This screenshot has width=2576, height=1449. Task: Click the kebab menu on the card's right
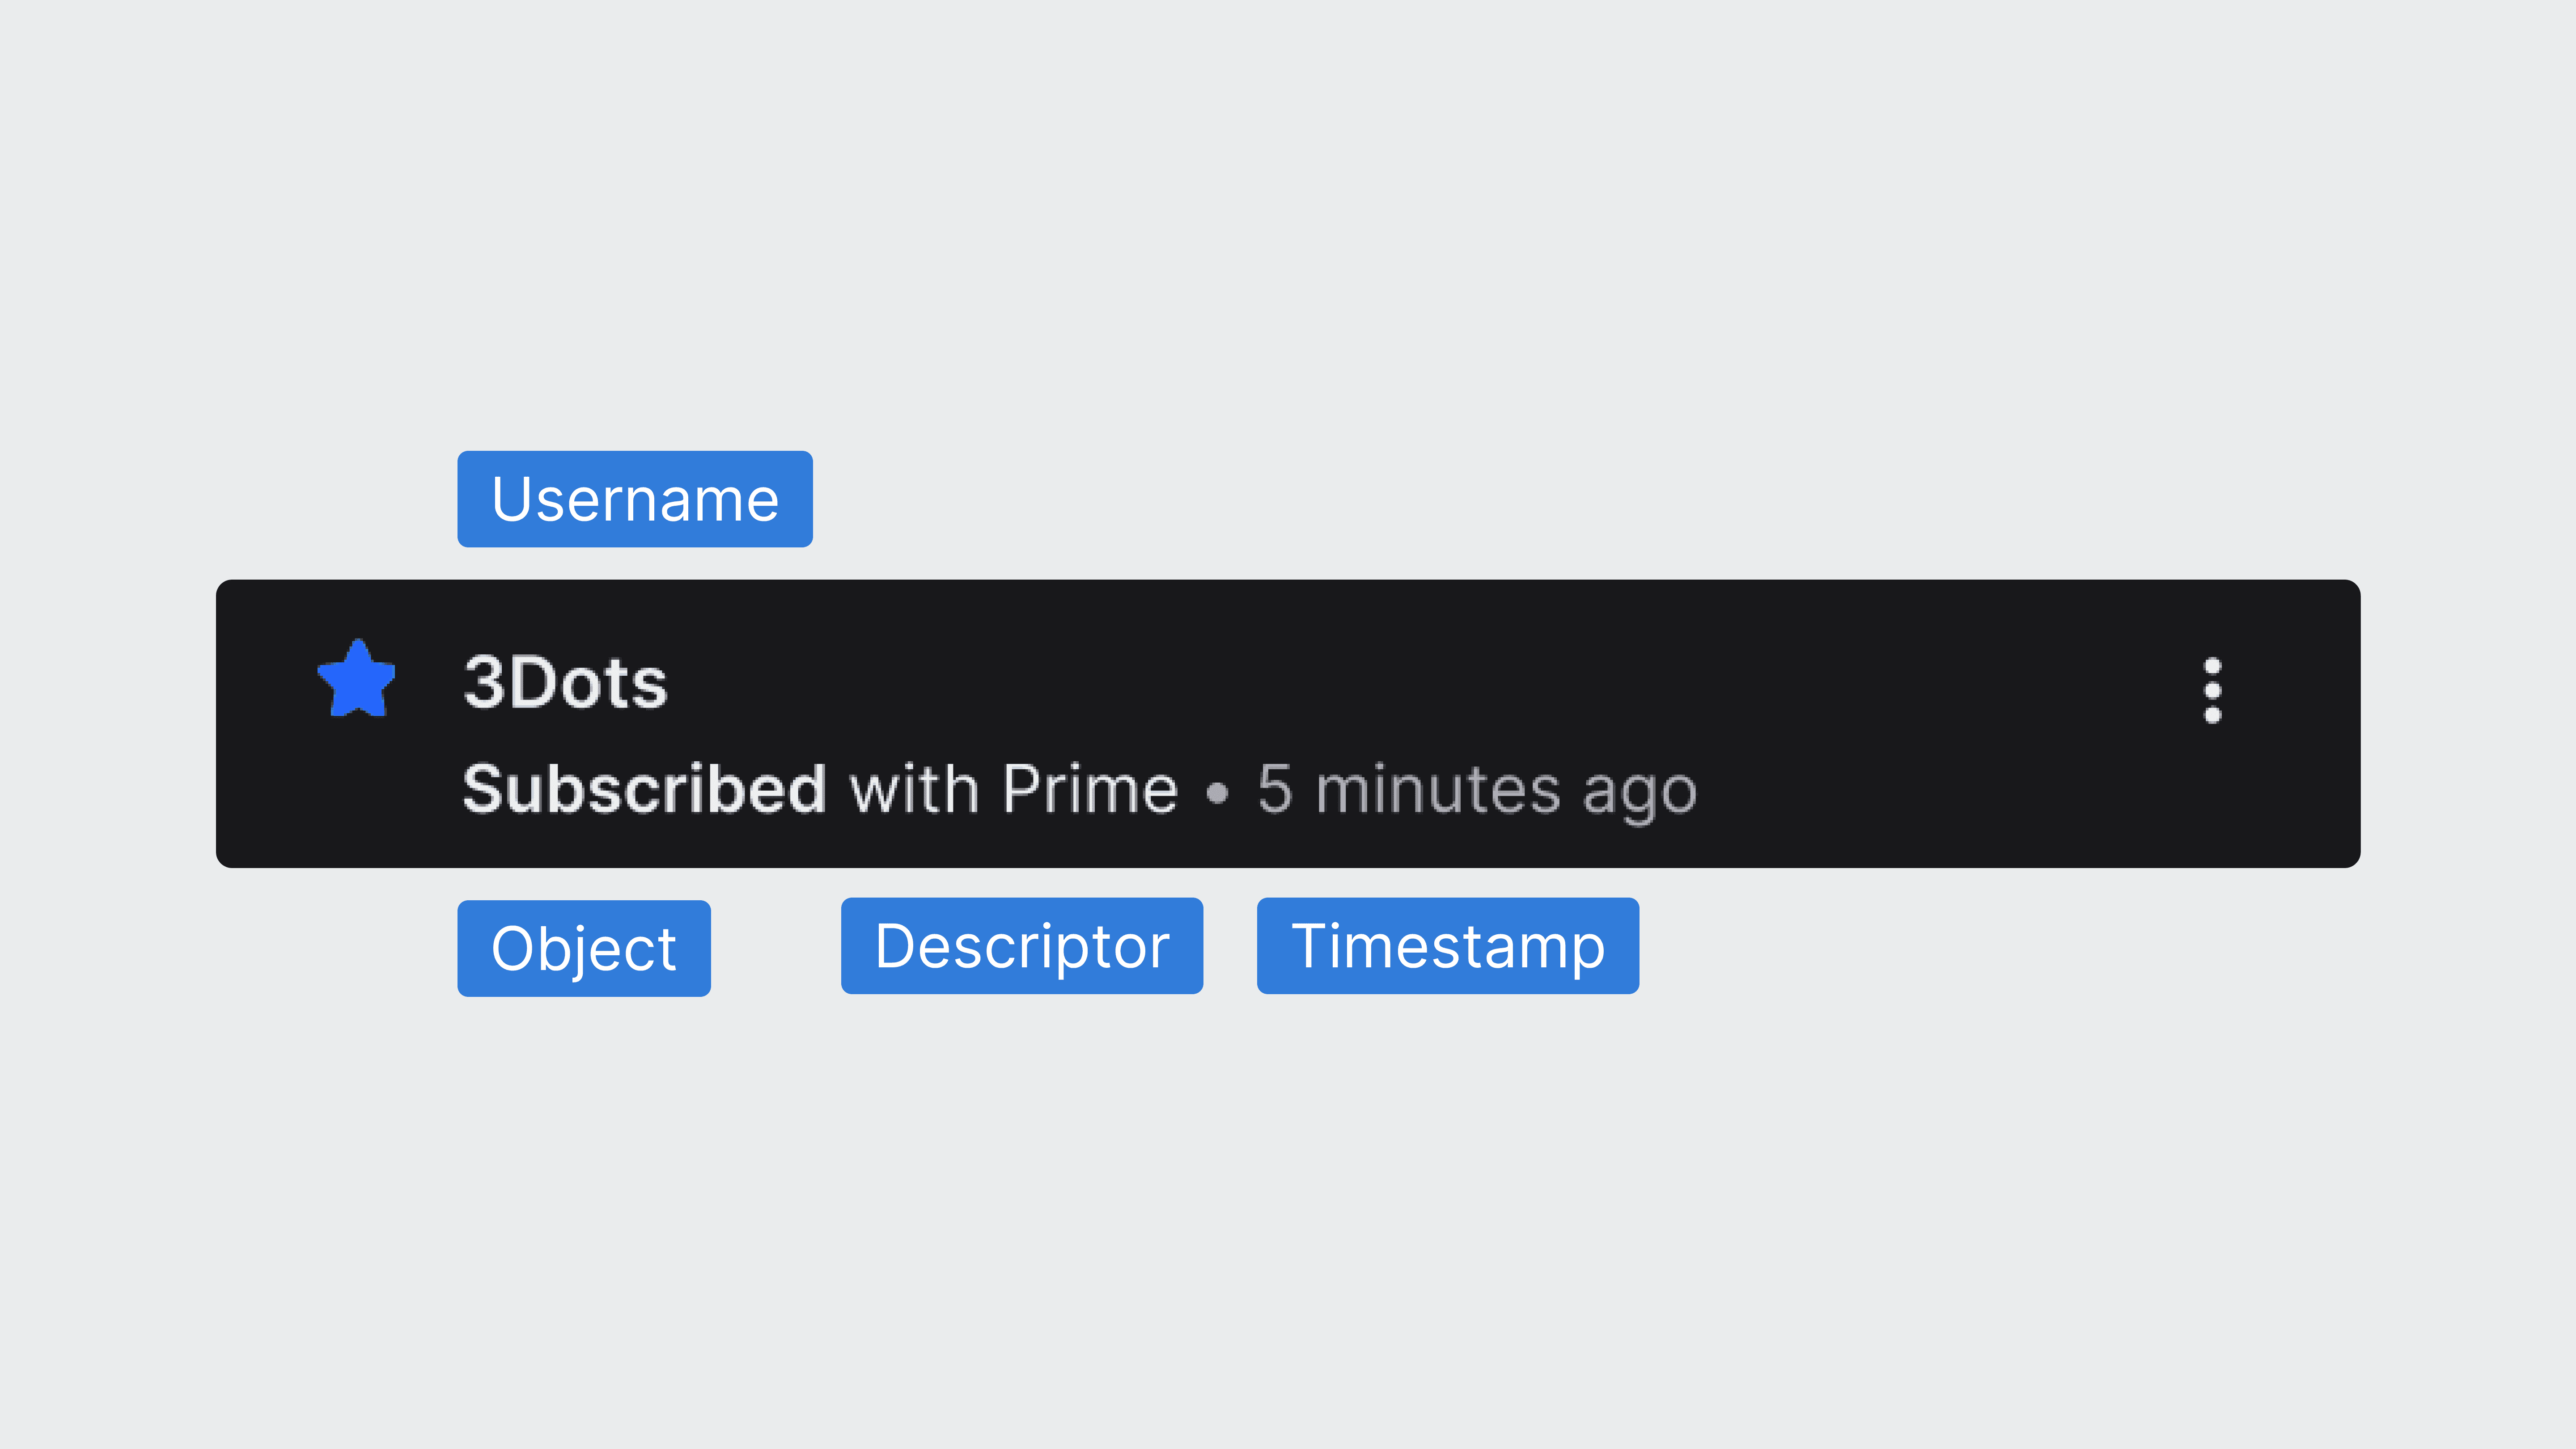coord(2212,690)
